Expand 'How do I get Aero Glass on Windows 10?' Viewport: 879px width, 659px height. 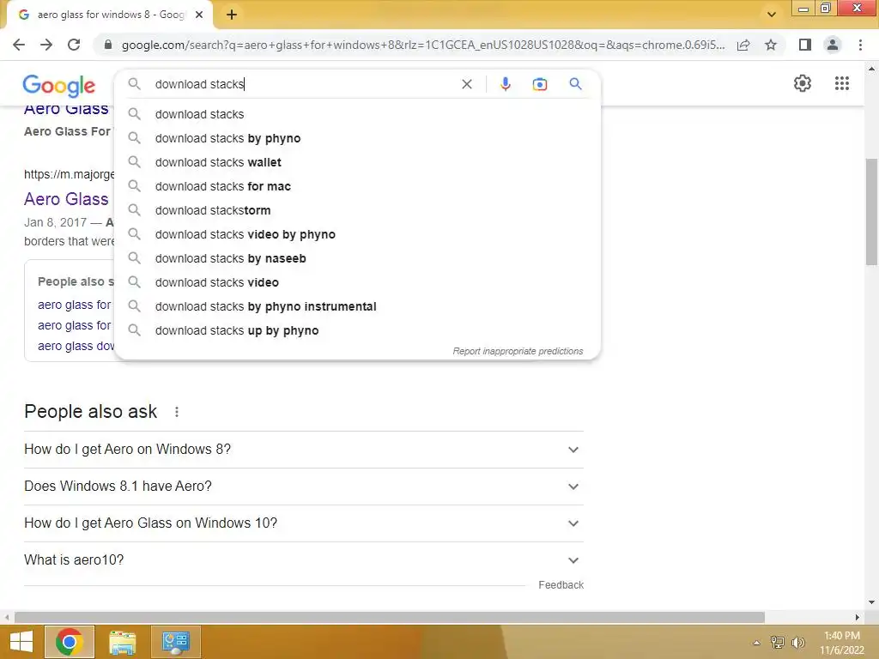pyautogui.click(x=304, y=523)
